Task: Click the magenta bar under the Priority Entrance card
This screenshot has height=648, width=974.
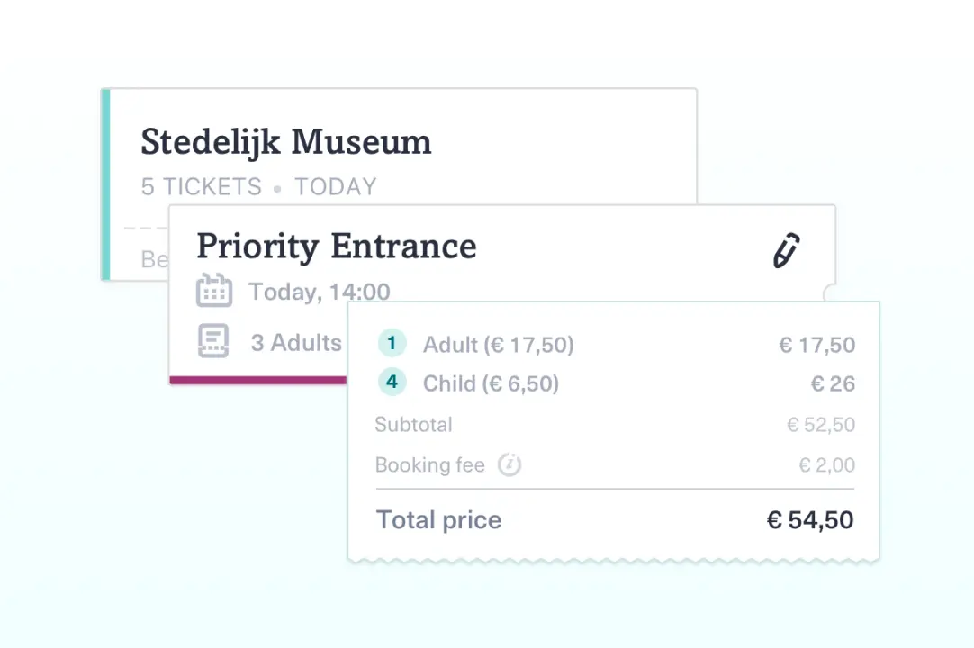Action: click(x=258, y=380)
